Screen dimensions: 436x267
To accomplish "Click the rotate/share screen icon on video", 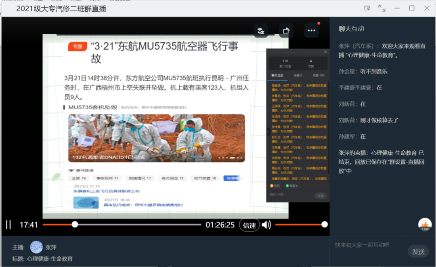I will 286,31.
